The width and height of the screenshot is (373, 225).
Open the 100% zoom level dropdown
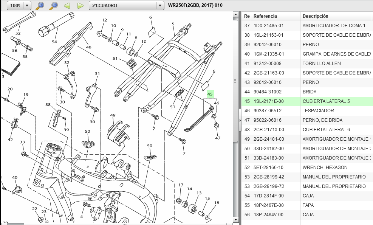[x=27, y=5]
